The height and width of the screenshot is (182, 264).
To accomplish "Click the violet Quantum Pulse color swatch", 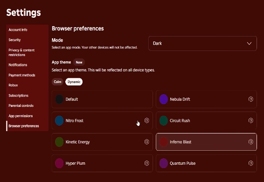I will click(x=164, y=163).
